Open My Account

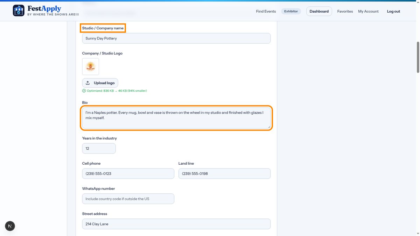[x=368, y=11]
